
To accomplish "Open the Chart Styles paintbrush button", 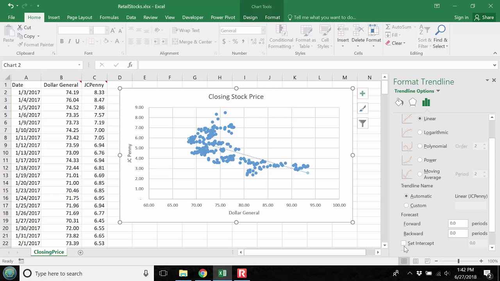I will click(x=362, y=109).
